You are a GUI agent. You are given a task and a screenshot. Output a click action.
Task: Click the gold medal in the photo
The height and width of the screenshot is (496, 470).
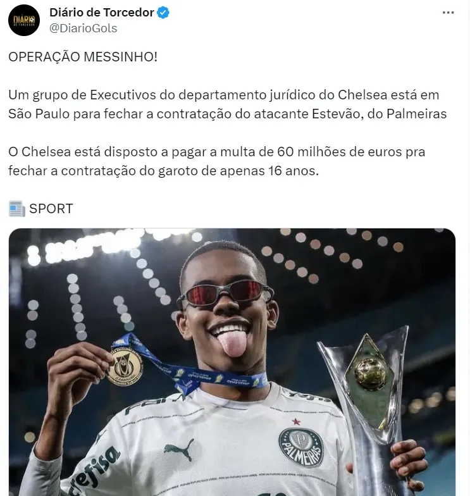125,366
